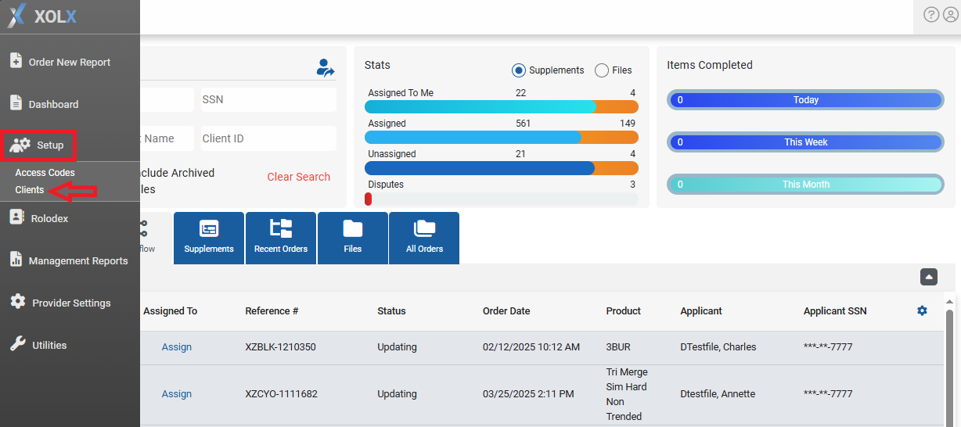Click the Utilities wrench icon
The height and width of the screenshot is (427, 961).
[x=17, y=344]
